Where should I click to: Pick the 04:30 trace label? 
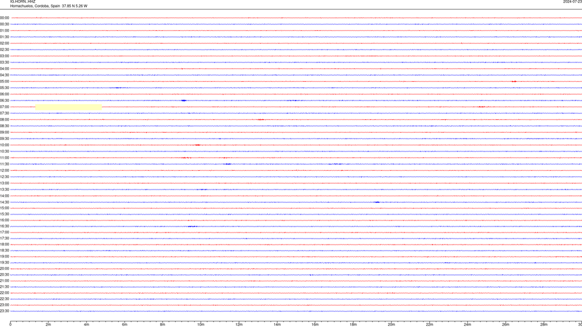4,75
